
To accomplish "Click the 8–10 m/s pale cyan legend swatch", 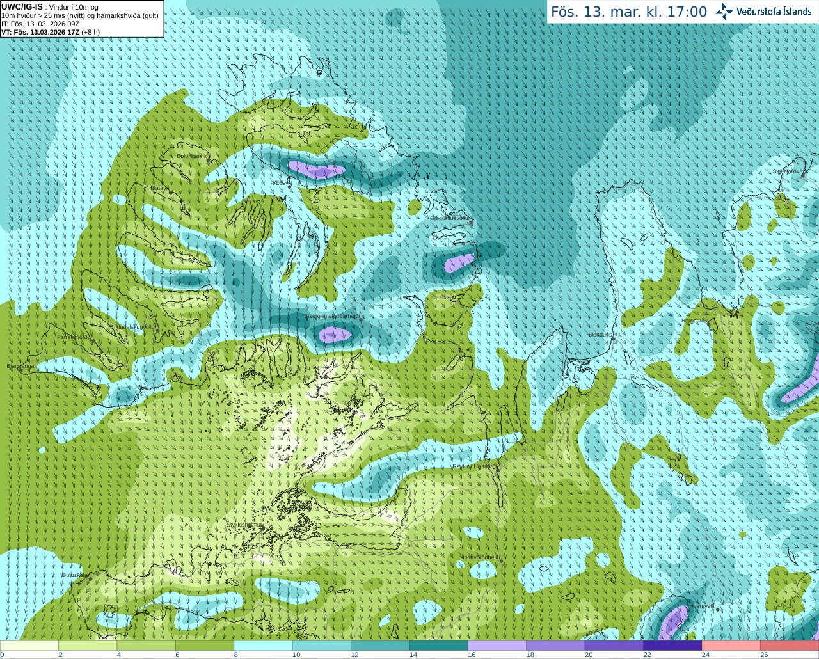I will click(263, 646).
